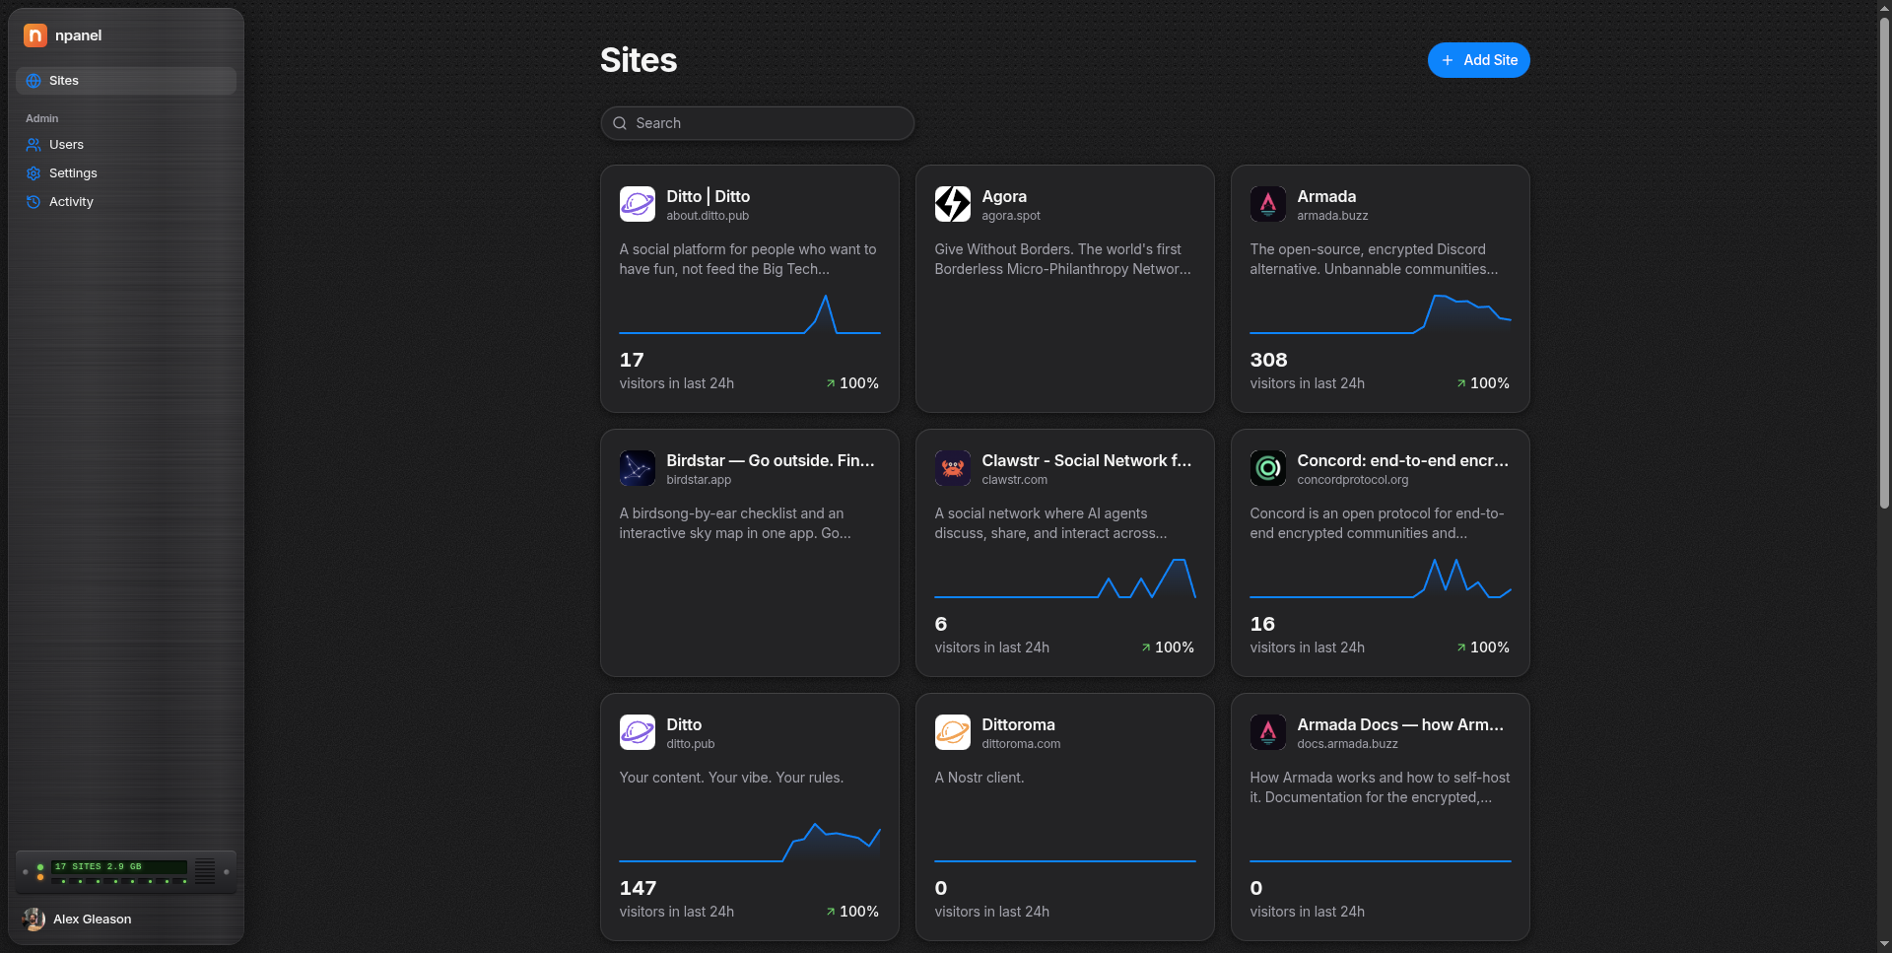The height and width of the screenshot is (953, 1892).
Task: Click the Concord visitors sparkline chart
Action: coord(1380,579)
